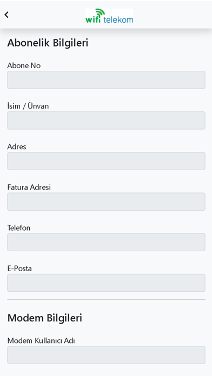
Task: Tap the Telefon field
Action: (x=106, y=242)
